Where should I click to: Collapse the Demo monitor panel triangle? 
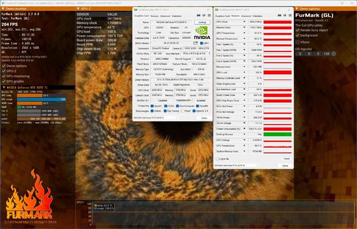coord(3,9)
